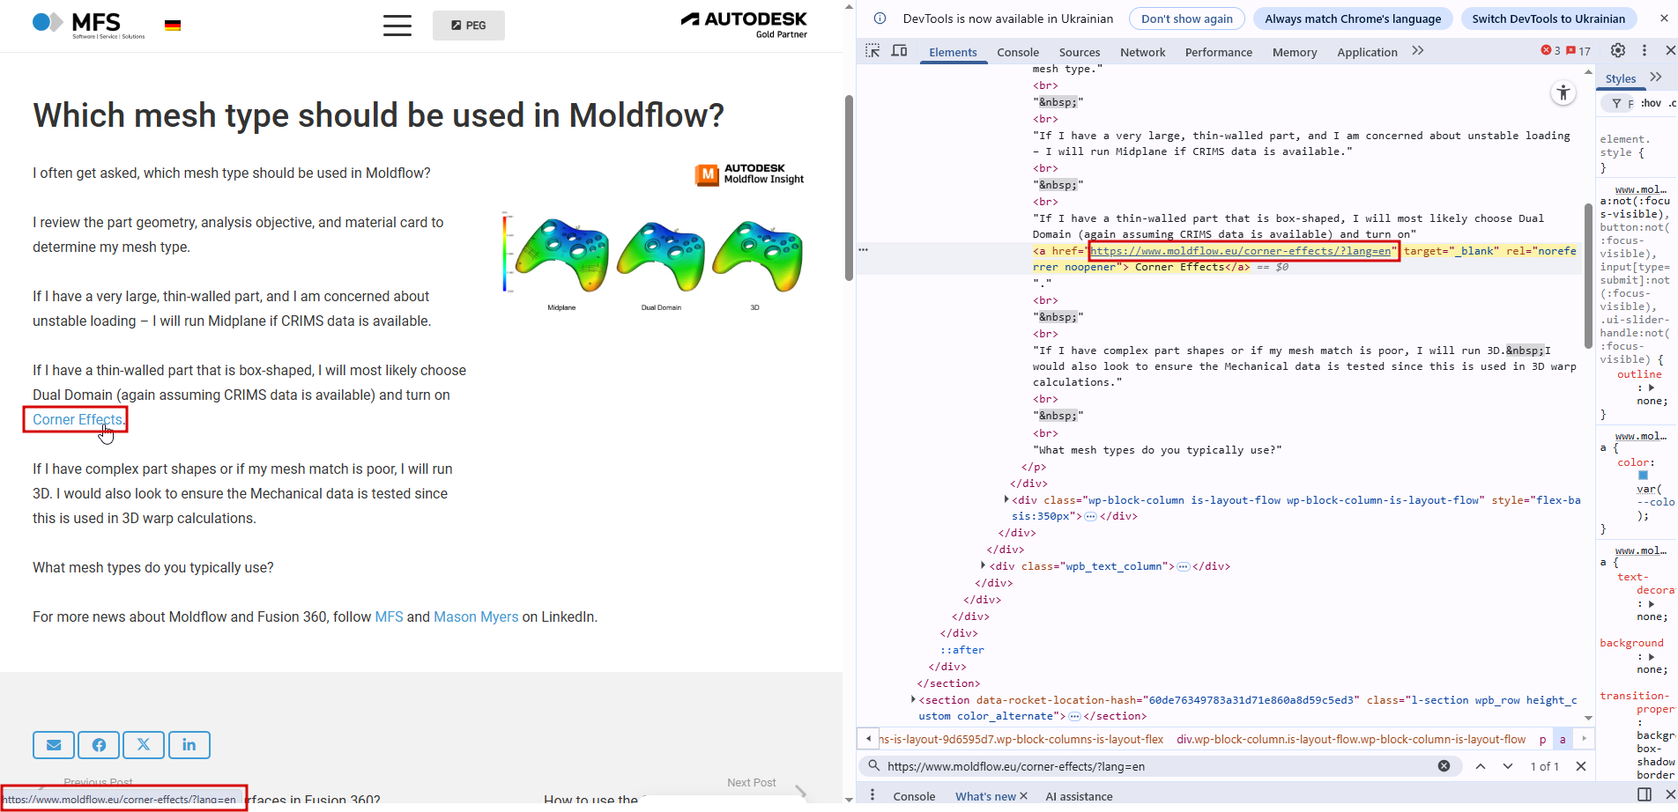Clear the DevTools search field

point(1444,766)
